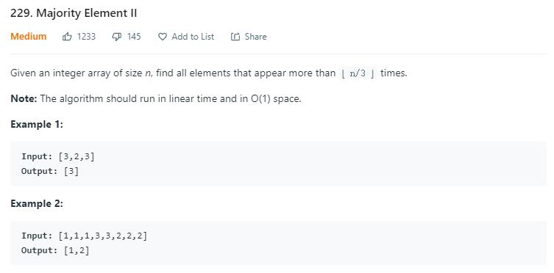Click the Example 1 input line [3,2,3]
Viewport: 554px width, 273px height.
pos(58,156)
